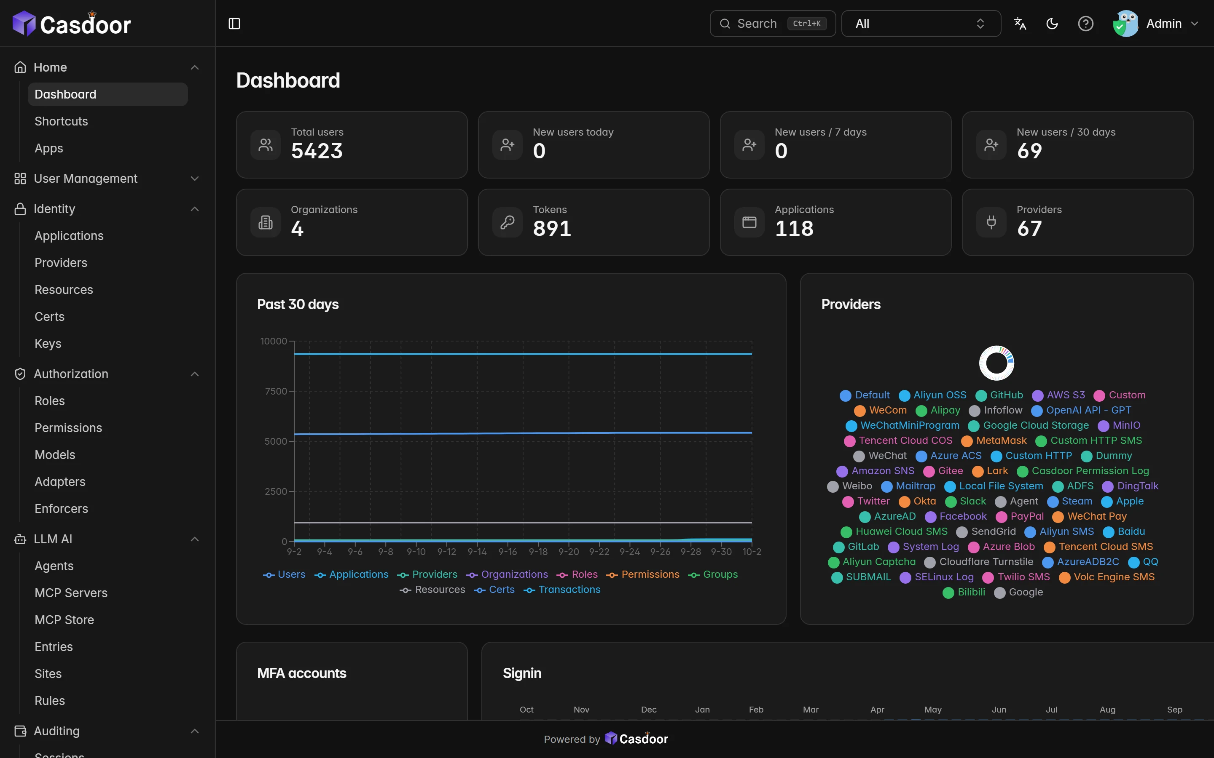Viewport: 1214px width, 758px height.
Task: Open Providers page in sidebar
Action: [x=107, y=263]
